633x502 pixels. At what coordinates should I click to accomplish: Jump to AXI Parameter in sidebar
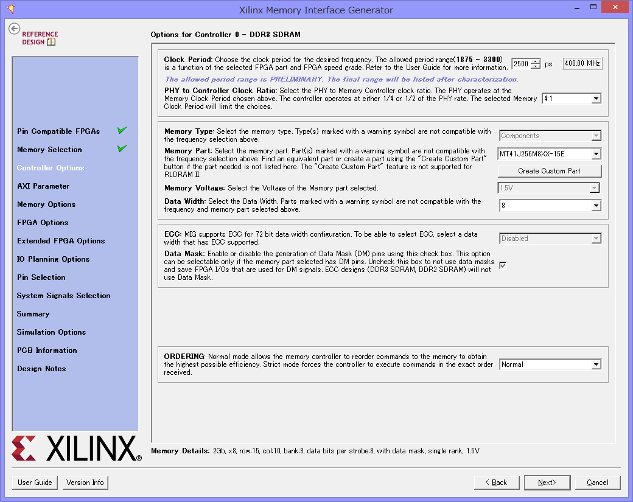tap(43, 186)
